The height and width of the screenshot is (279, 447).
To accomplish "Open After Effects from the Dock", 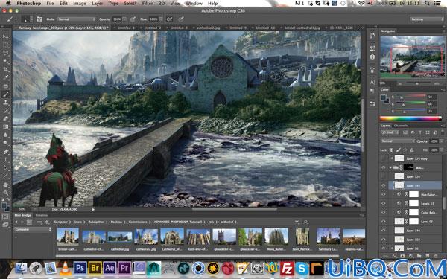I will 110,268.
